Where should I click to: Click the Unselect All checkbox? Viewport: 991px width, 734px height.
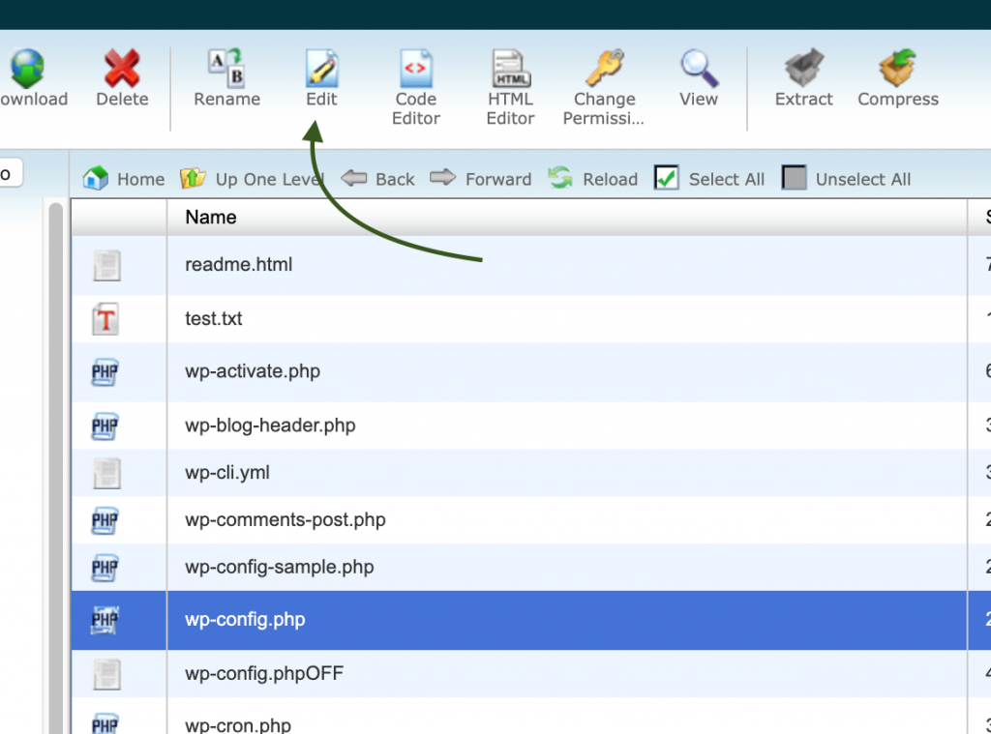point(796,178)
